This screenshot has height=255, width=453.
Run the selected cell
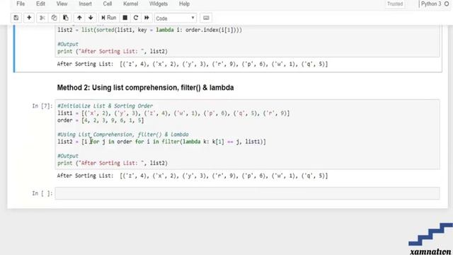[x=108, y=18]
